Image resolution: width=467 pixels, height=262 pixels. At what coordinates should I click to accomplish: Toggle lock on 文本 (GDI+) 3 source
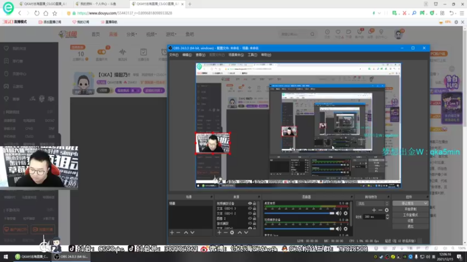point(255,208)
